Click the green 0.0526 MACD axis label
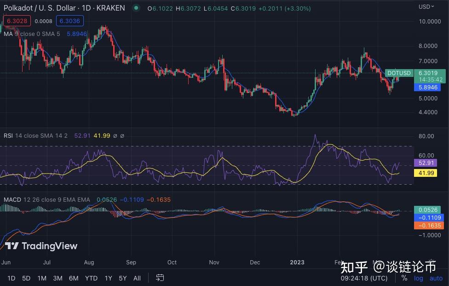The width and height of the screenshot is (449, 286). coord(428,210)
